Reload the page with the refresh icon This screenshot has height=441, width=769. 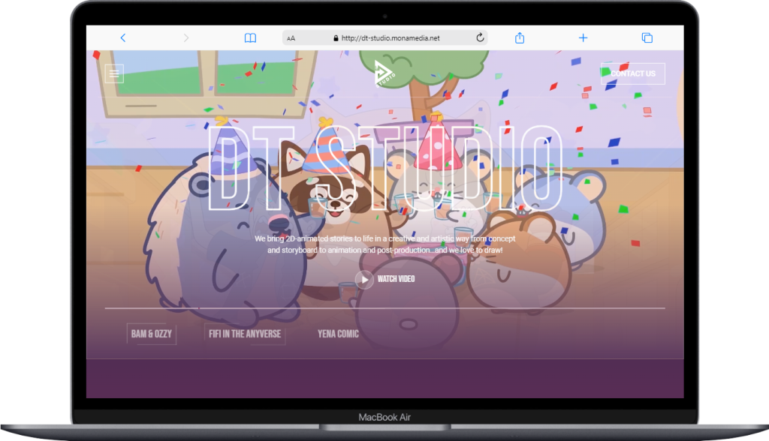point(480,37)
